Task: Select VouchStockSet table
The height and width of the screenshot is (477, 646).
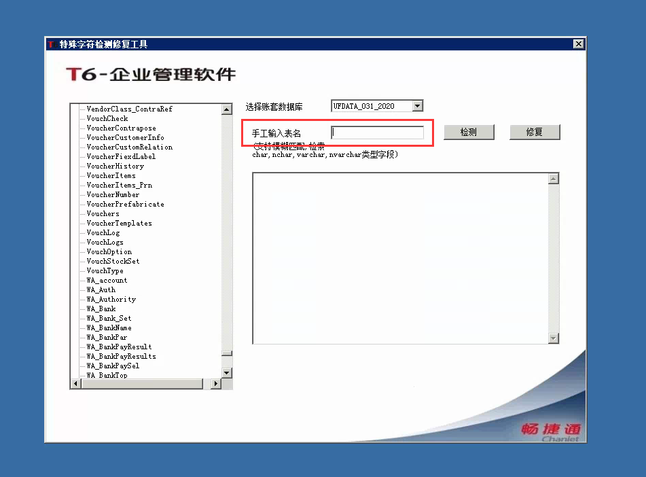Action: [113, 261]
